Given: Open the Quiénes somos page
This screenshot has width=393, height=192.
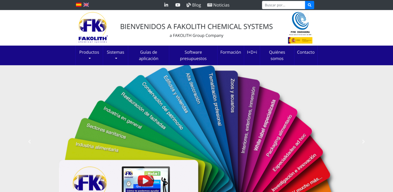Looking at the screenshot, I should [x=277, y=55].
